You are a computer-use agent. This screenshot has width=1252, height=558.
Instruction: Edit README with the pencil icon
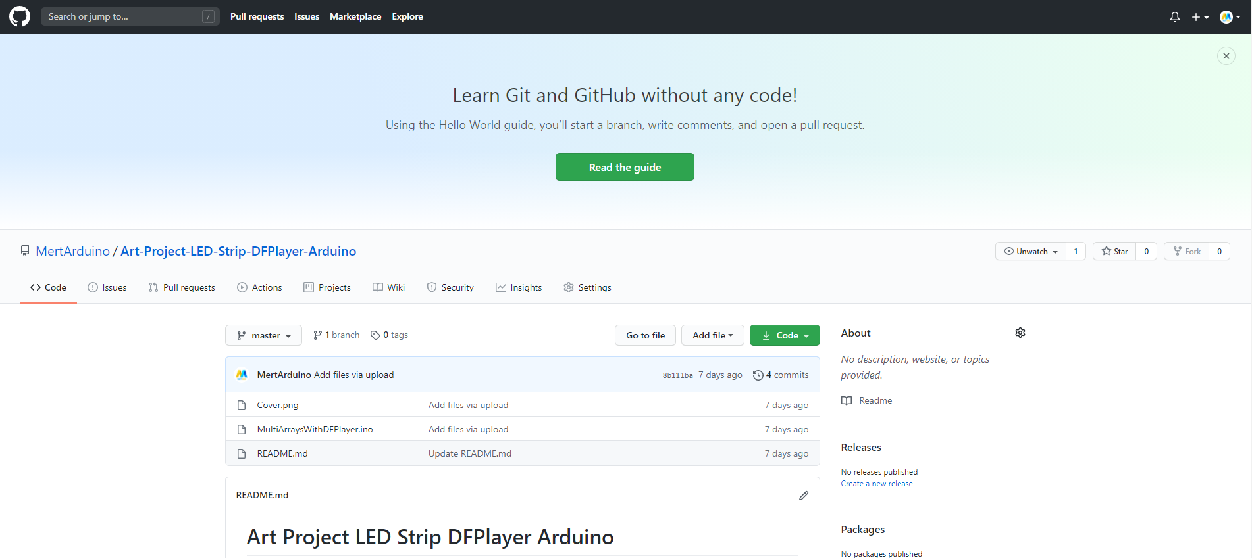(x=804, y=495)
